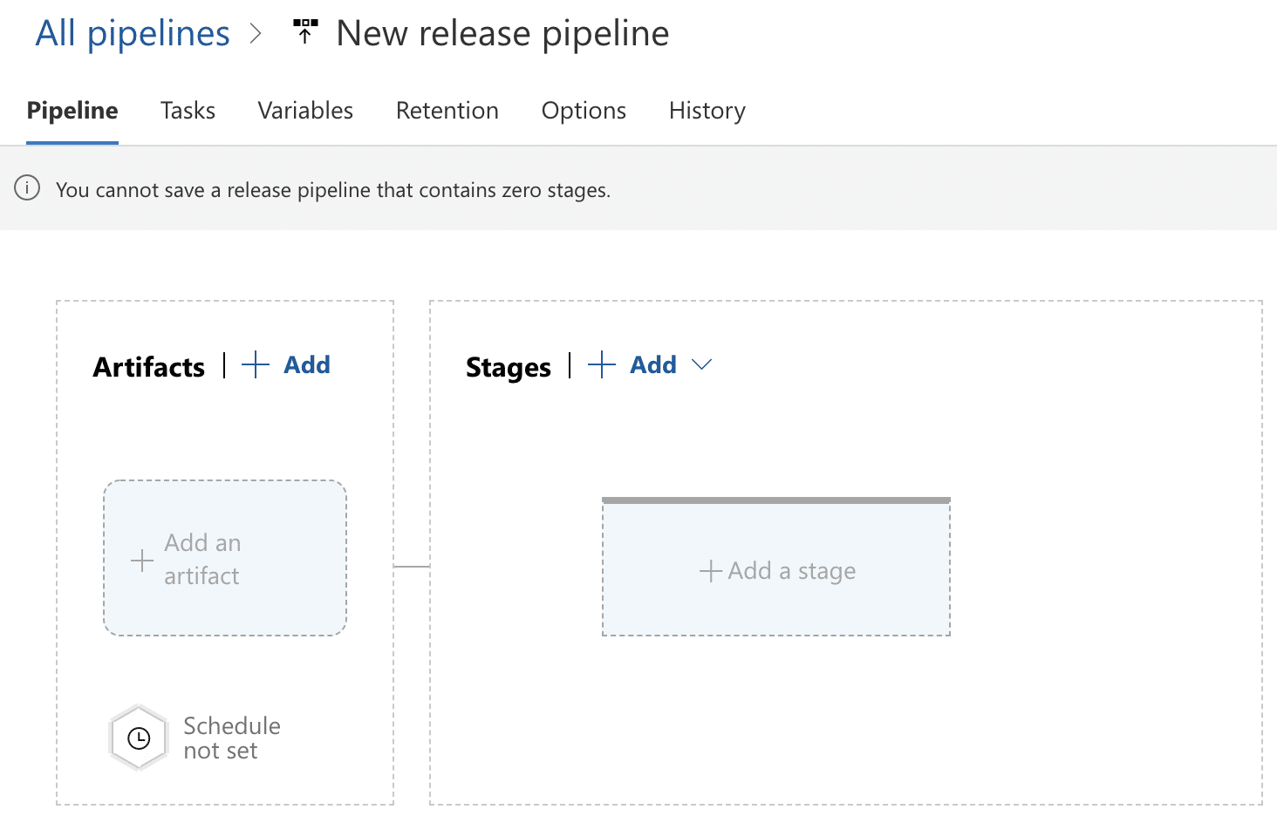
Task: Open the All pipelines breadcrumb link
Action: tap(133, 34)
